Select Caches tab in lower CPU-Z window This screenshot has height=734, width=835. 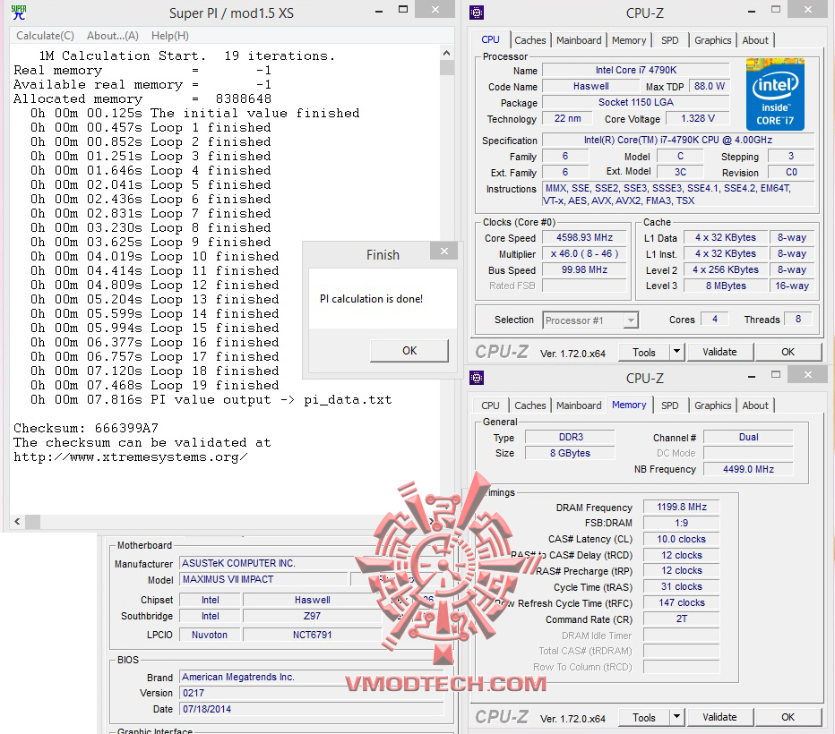pyautogui.click(x=529, y=405)
